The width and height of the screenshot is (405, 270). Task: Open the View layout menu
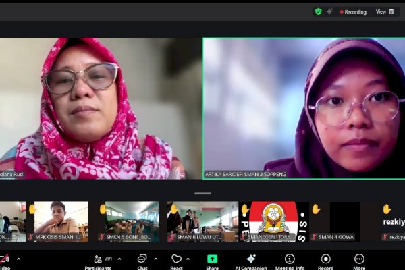pos(385,11)
